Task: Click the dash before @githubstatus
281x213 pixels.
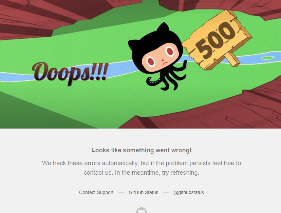Action: (x=166, y=193)
